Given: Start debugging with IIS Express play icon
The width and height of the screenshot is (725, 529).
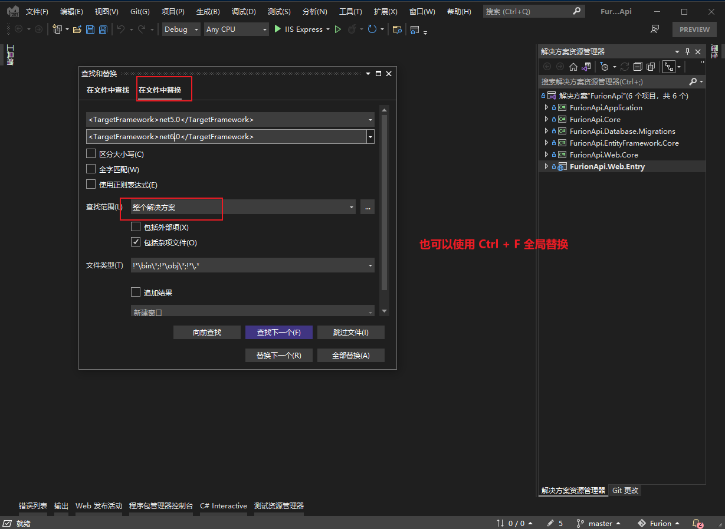Looking at the screenshot, I should (278, 29).
